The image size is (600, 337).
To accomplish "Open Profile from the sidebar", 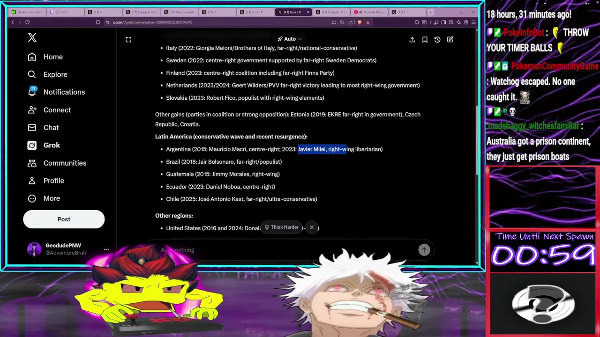I will [x=45, y=181].
